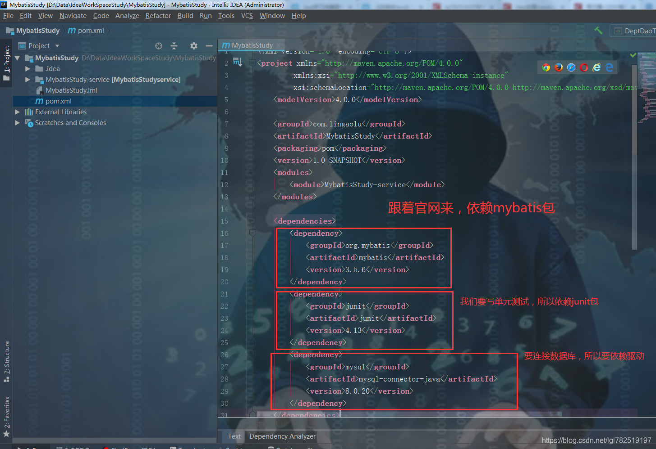The image size is (656, 449).
Task: Click the version text 1.0-SNAPSHOT
Action: 337,160
